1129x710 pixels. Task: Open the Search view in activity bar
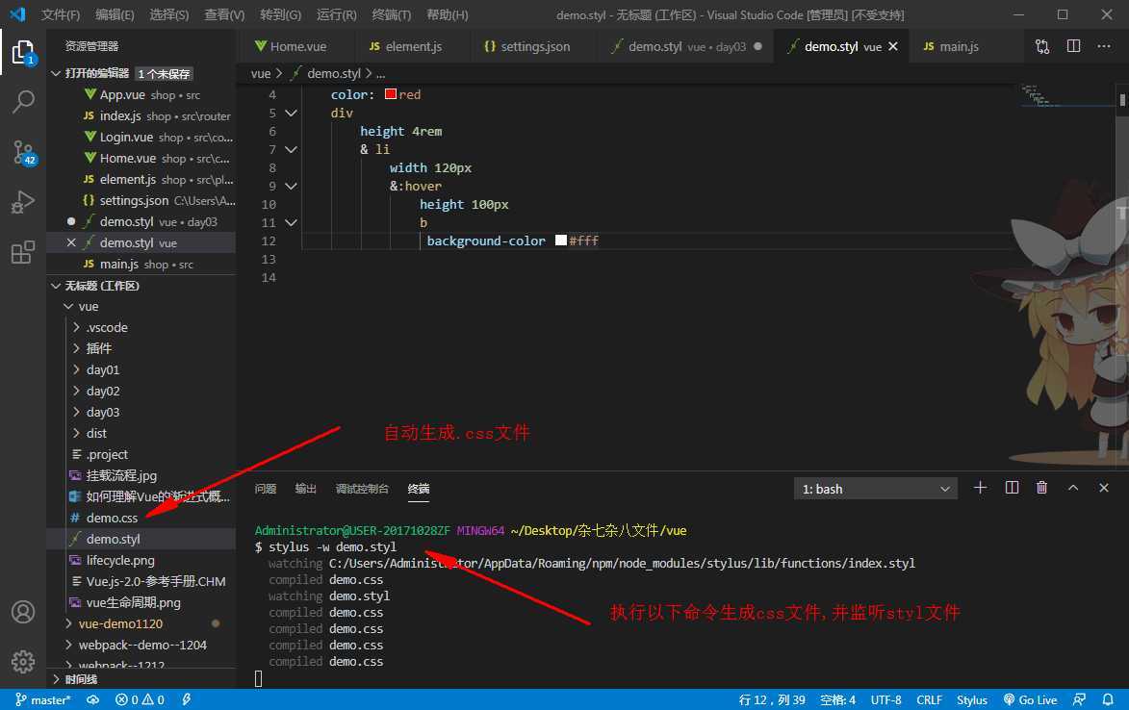tap(23, 101)
